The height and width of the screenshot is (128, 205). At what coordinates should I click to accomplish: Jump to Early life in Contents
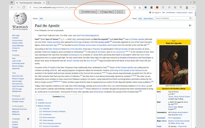(x=46, y=108)
